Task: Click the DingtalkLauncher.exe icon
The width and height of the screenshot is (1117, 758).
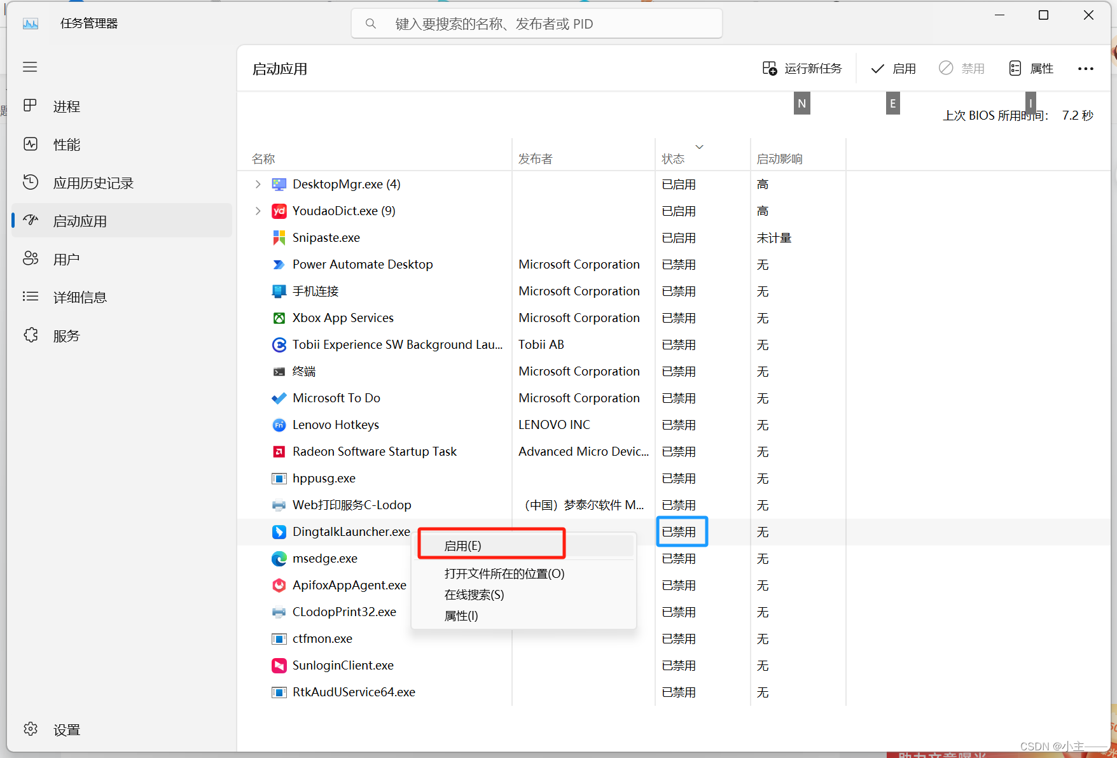Action: click(x=279, y=531)
